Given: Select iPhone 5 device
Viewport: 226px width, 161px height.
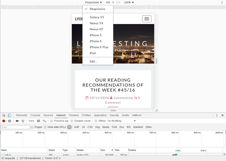Looking at the screenshot, I should coord(98,35).
